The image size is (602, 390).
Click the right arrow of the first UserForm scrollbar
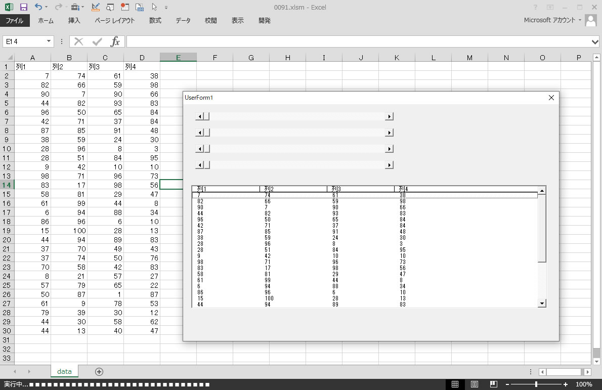[389, 116]
